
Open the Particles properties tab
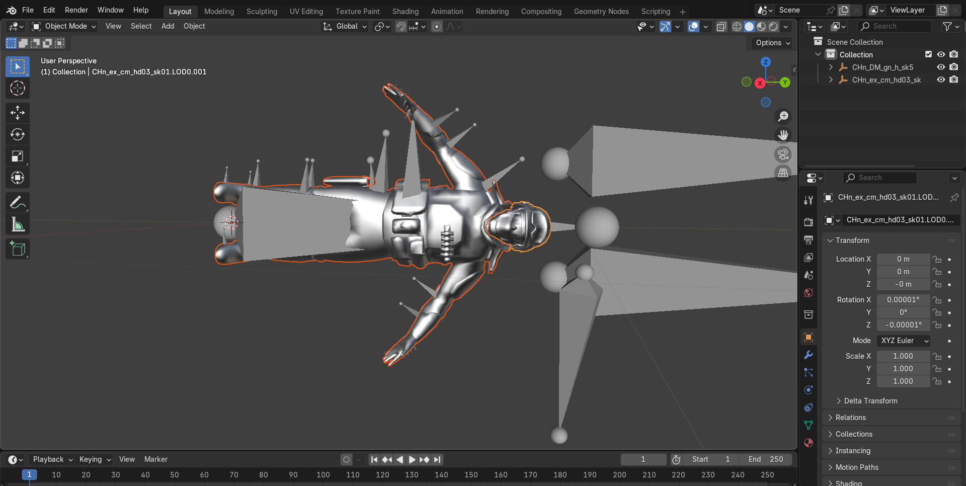[809, 372]
